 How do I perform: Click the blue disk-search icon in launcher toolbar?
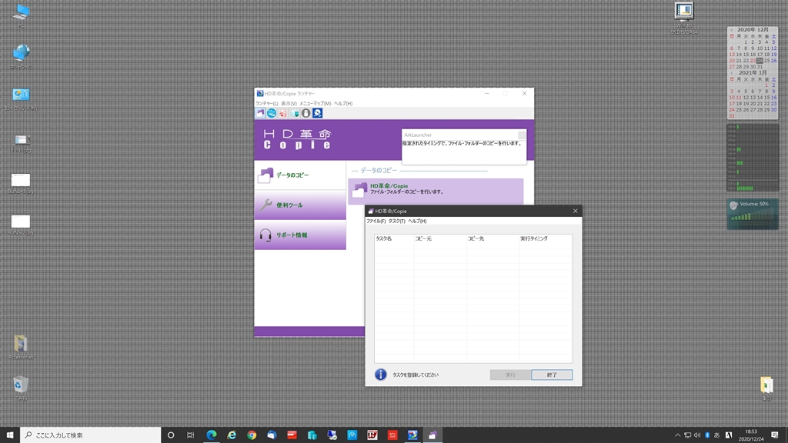tap(317, 113)
